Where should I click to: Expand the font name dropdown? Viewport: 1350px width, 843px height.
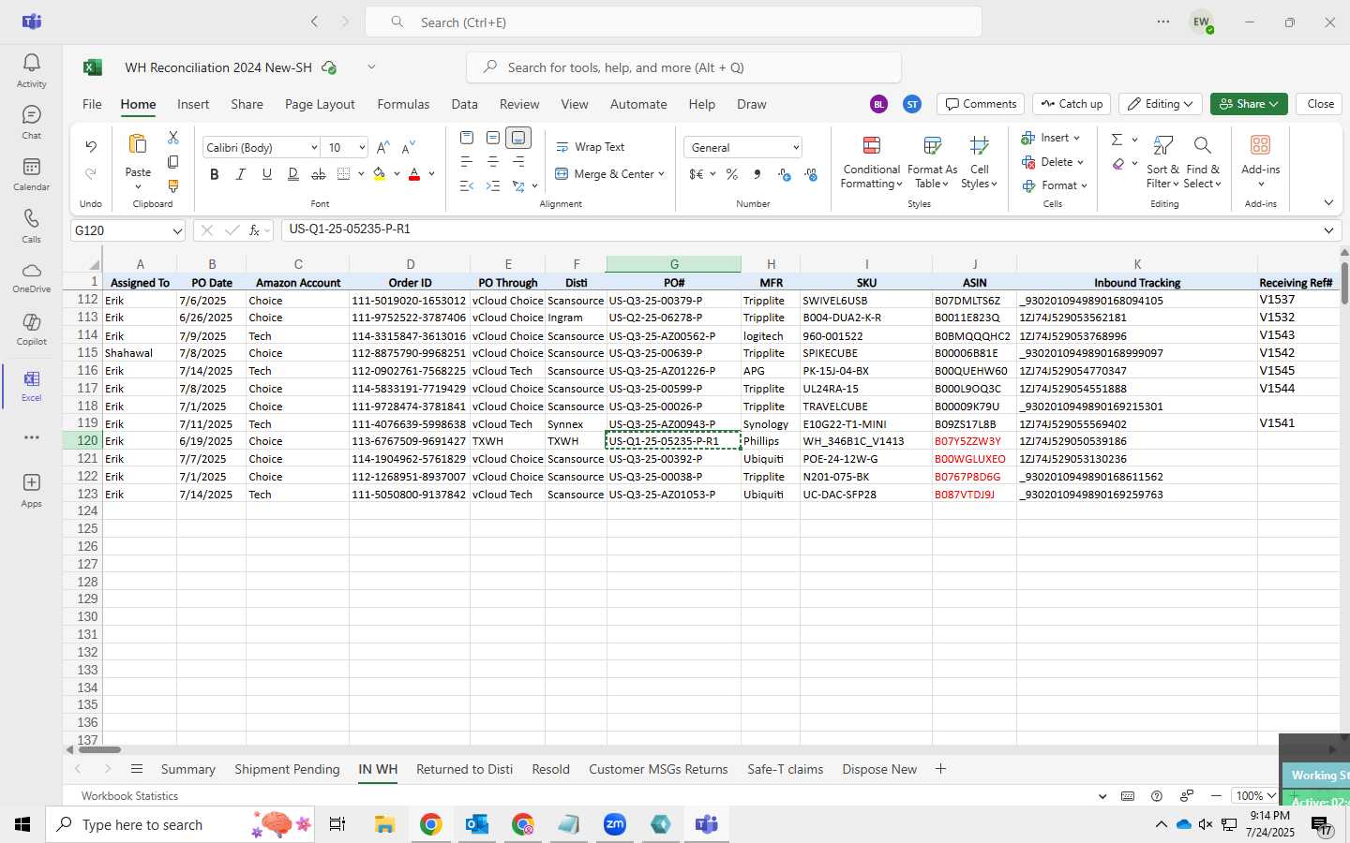pyautogui.click(x=313, y=148)
